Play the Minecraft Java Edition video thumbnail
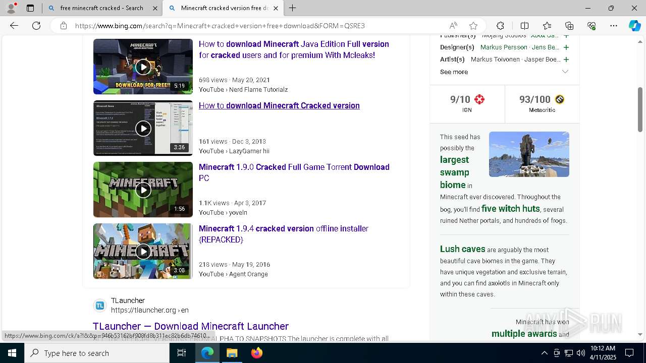646x363 pixels. (143, 67)
